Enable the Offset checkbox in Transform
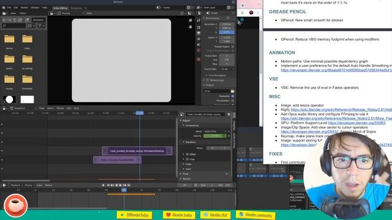Viewport: 392px width, 220px height. (x=187, y=154)
